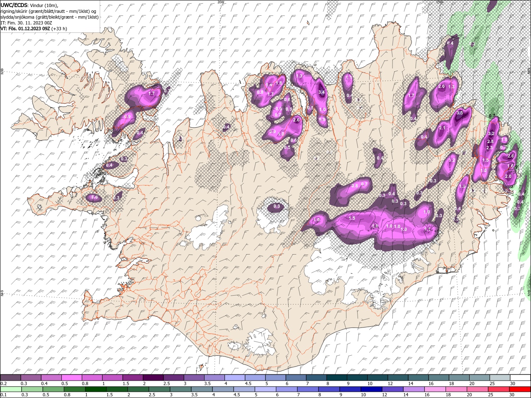
Task: Click the '2.1' precipitation value on the map
Action: click(x=442, y=128)
